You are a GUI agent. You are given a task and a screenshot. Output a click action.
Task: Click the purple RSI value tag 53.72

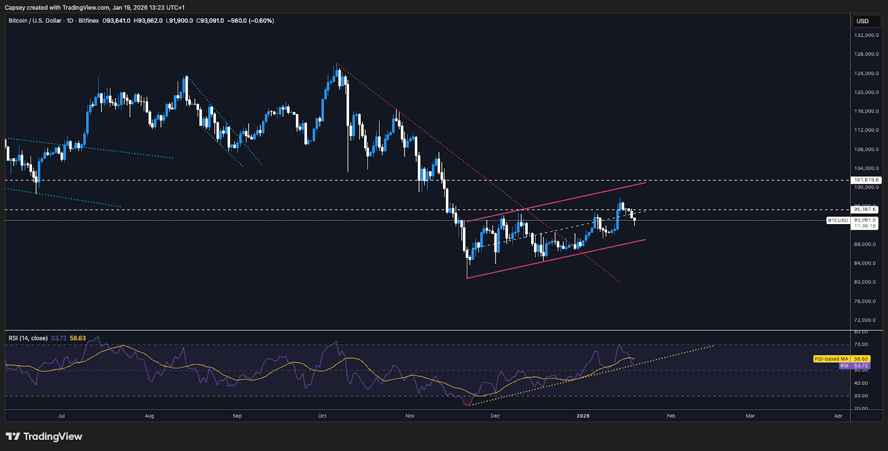[x=861, y=366]
